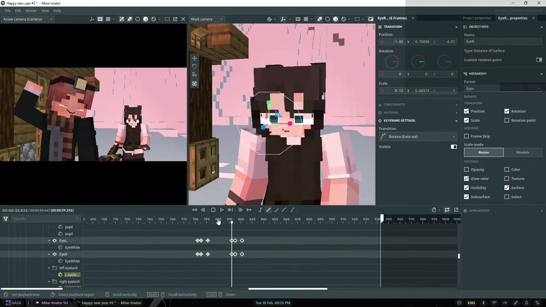Select the scale tool in work view
This screenshot has width=546, height=307.
point(195,75)
